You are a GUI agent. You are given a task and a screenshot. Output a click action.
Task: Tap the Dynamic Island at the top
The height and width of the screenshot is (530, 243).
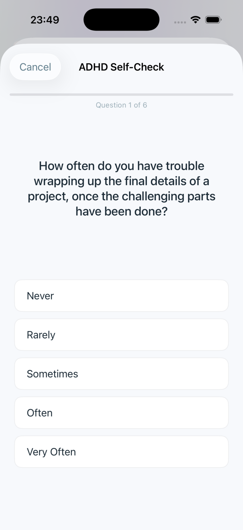click(x=121, y=19)
